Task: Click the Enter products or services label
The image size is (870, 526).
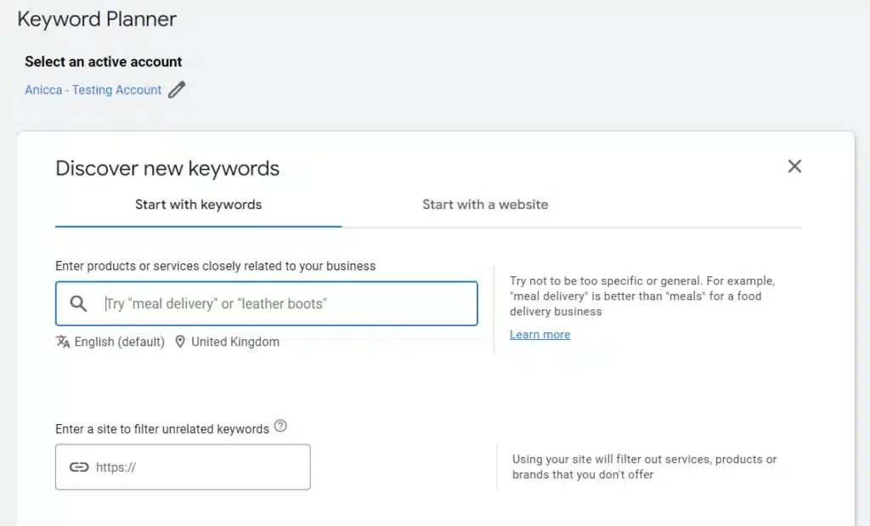Action: (x=215, y=266)
